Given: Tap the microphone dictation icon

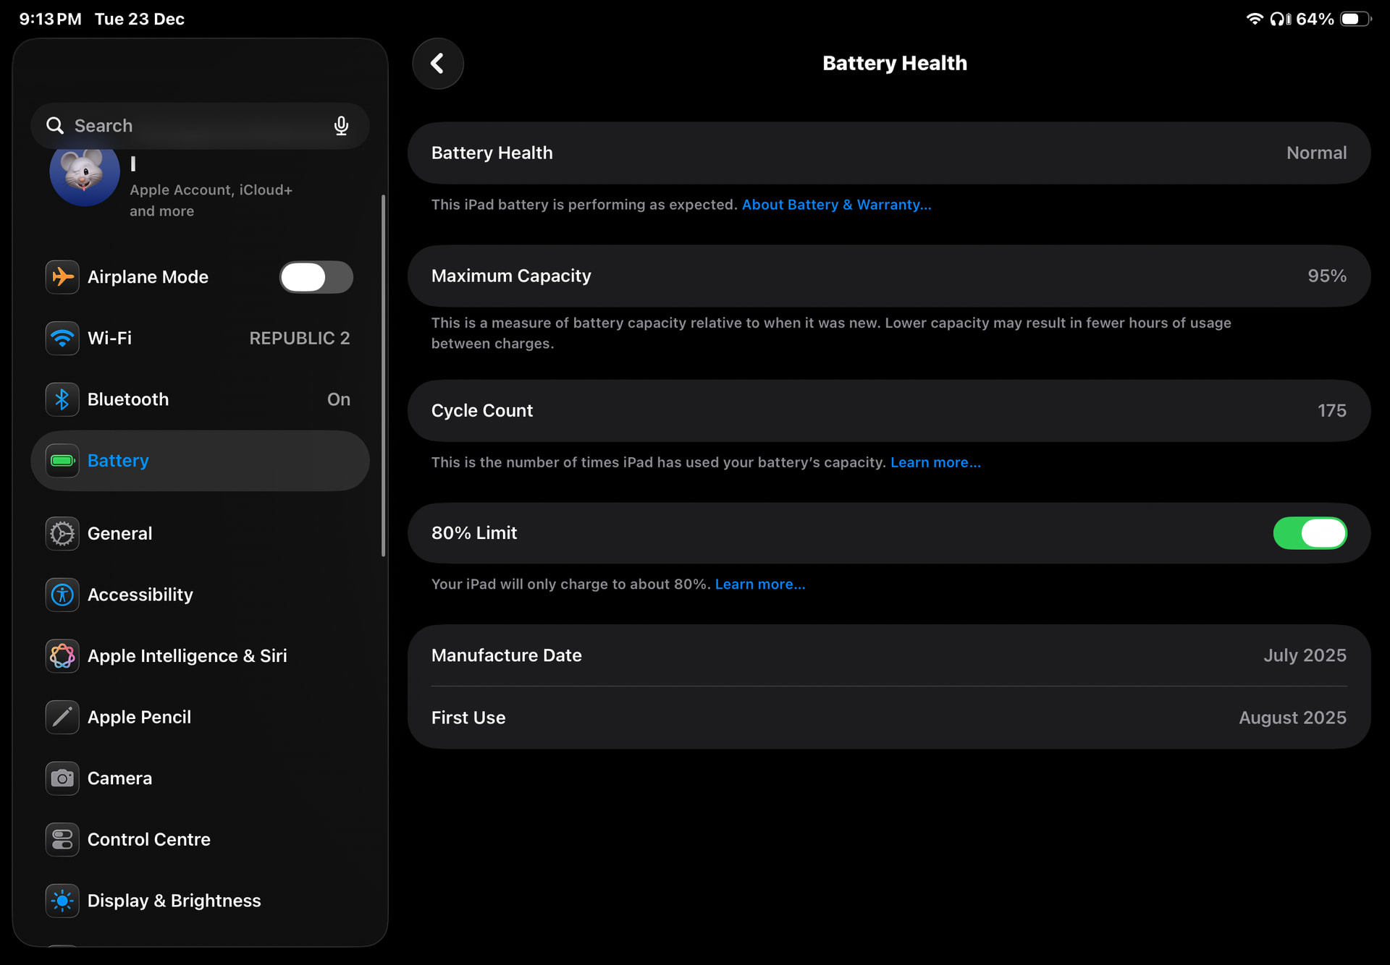Looking at the screenshot, I should coord(341,126).
